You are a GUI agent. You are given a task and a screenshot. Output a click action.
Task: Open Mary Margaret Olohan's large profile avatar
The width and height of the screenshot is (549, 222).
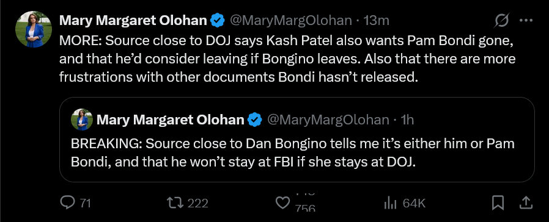tap(34, 29)
